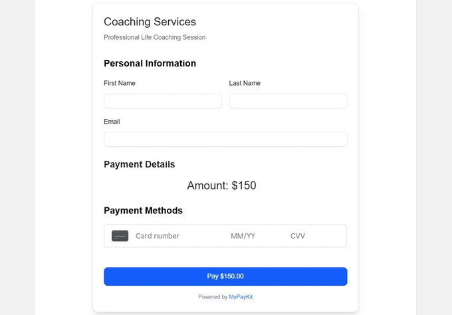Click the First Name label
This screenshot has width=452, height=315.
point(120,83)
